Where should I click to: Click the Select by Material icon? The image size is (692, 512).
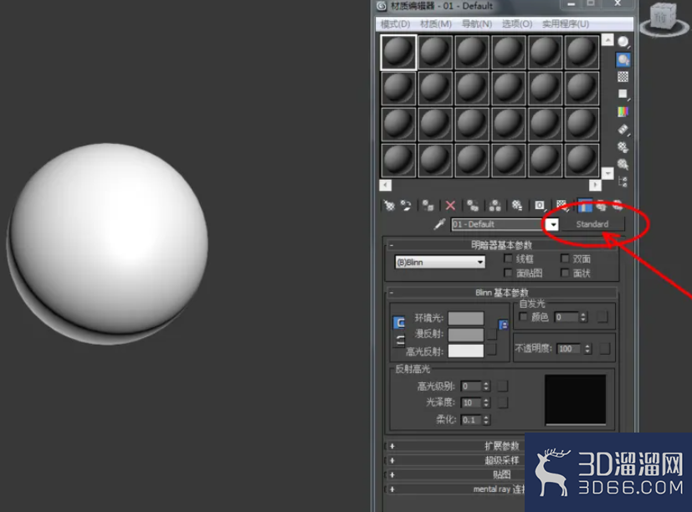[x=623, y=164]
